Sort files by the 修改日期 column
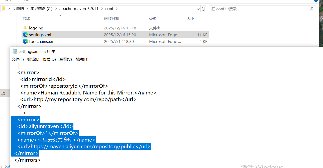Image resolution: width=323 pixels, height=168 pixels. pyautogui.click(x=112, y=18)
